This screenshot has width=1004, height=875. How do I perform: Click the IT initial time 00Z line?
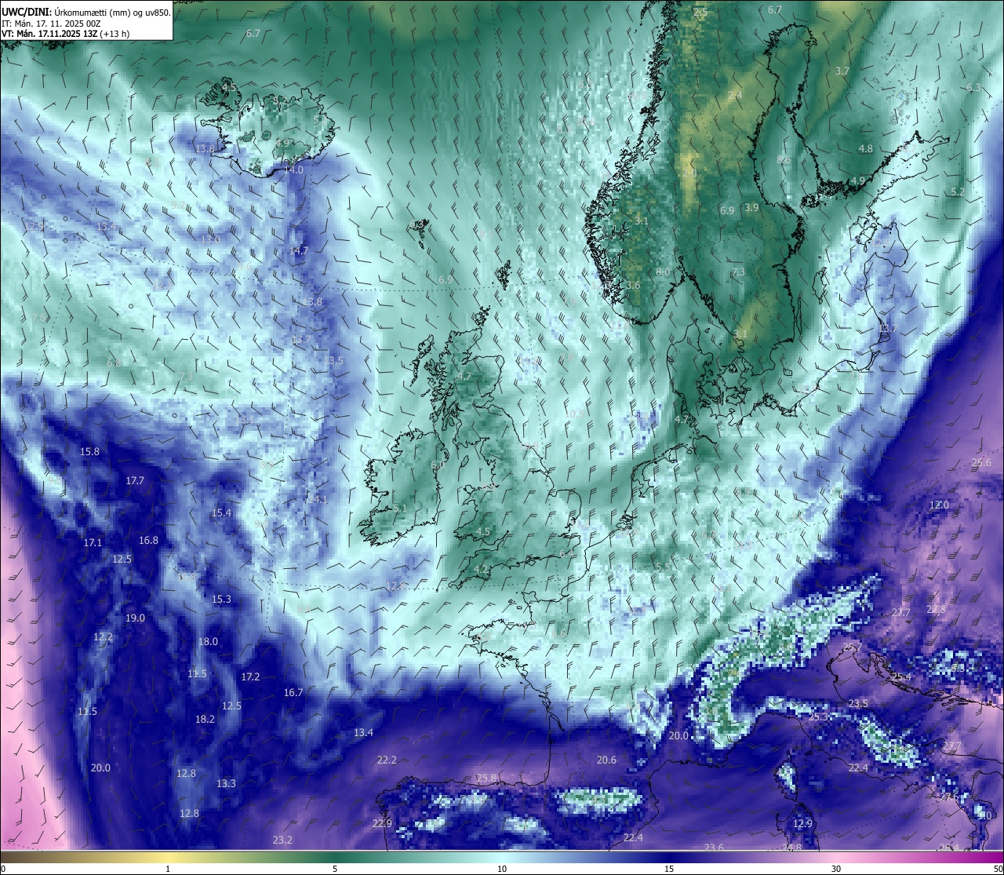coord(51,24)
